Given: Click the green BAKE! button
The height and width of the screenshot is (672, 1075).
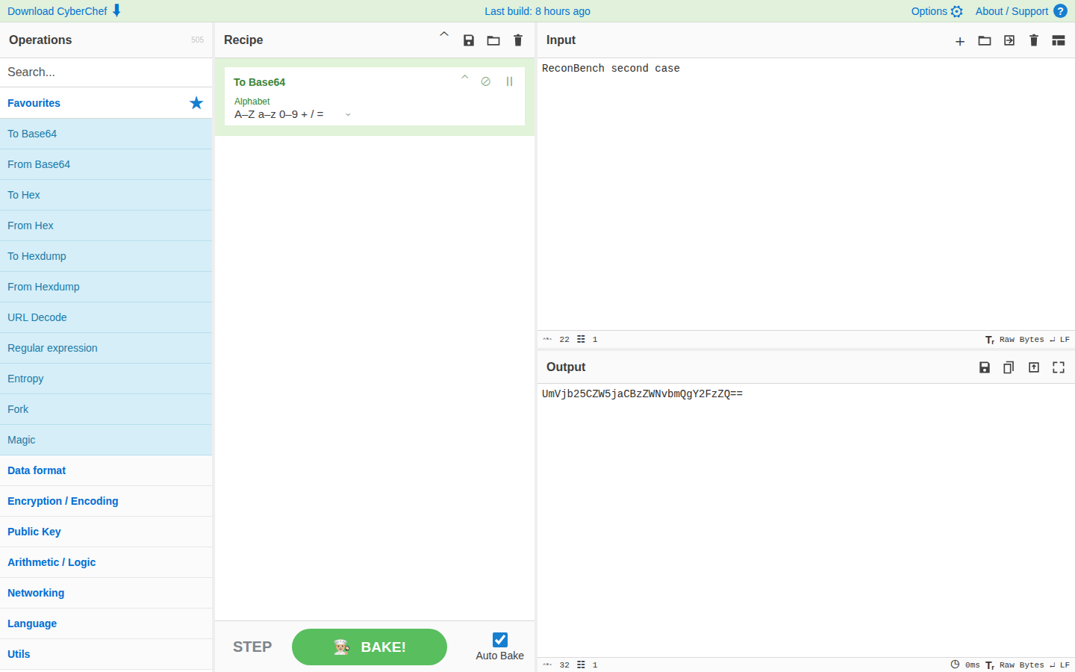Looking at the screenshot, I should click(370, 647).
